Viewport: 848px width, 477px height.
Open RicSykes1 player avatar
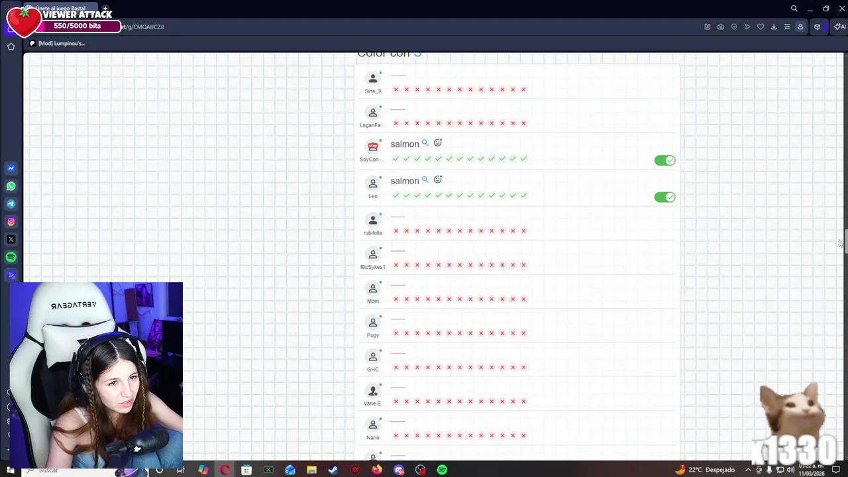pos(372,254)
